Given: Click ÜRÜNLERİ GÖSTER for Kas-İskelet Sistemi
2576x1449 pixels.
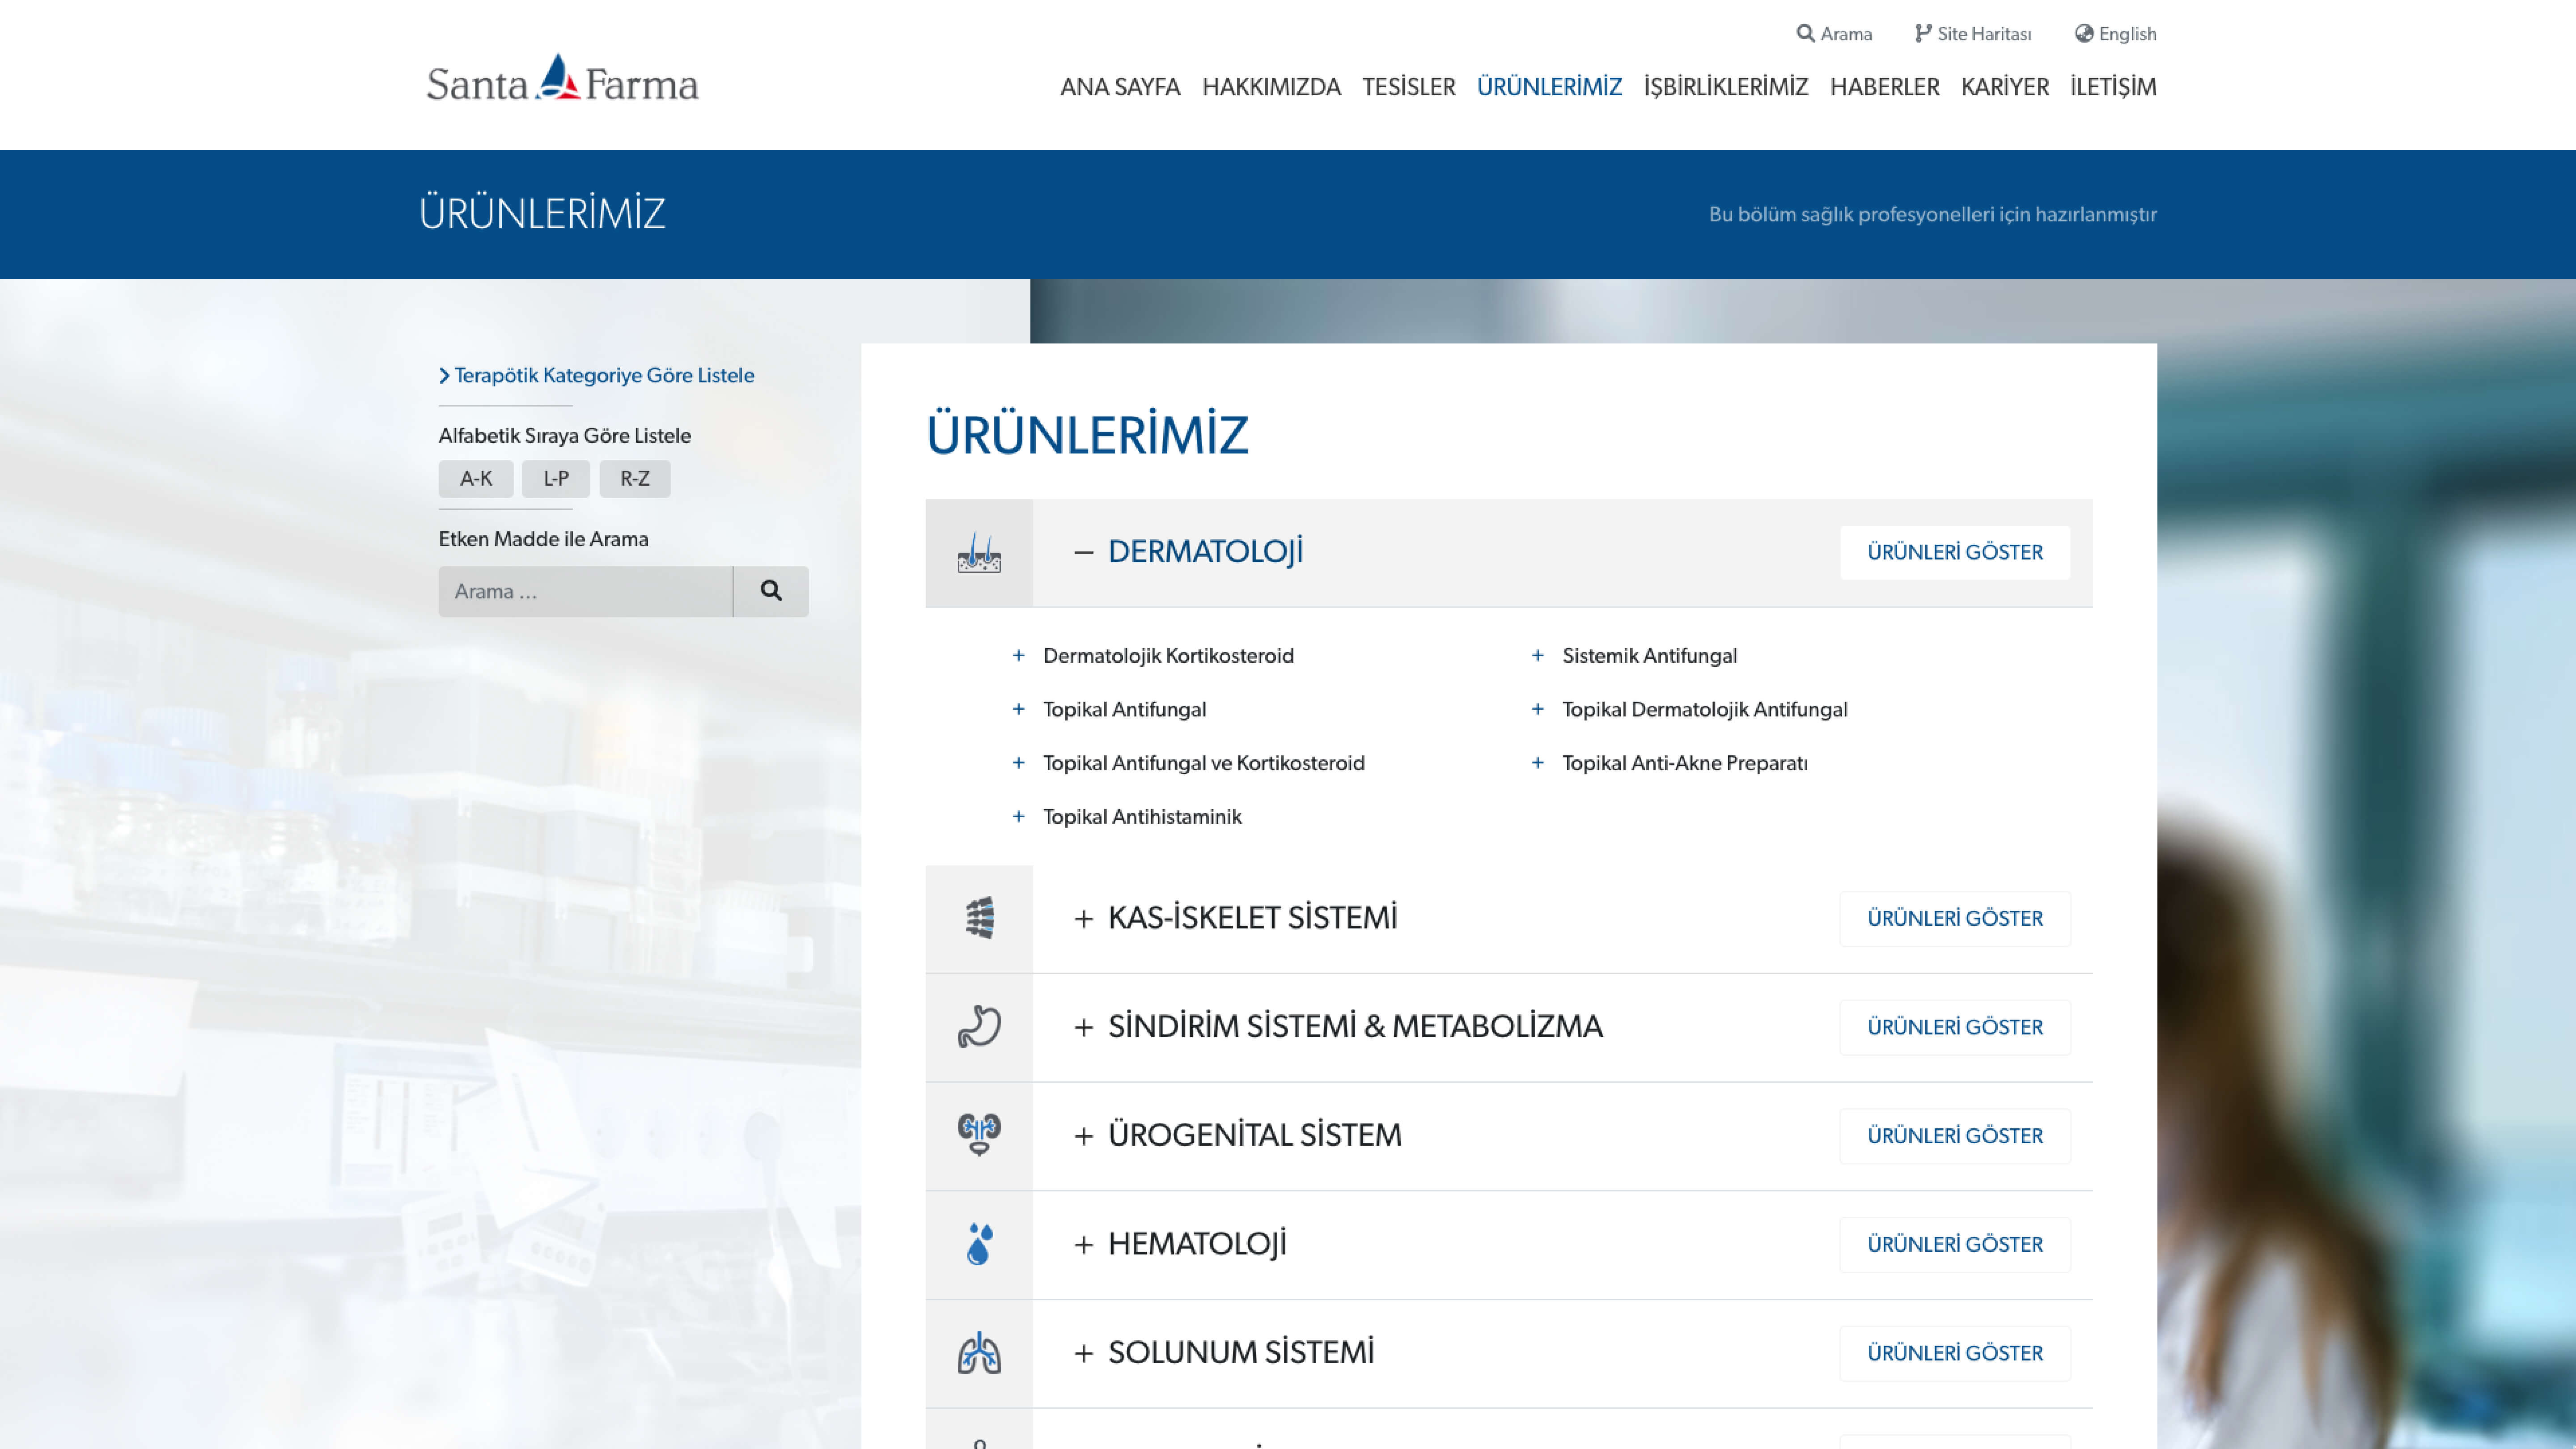Looking at the screenshot, I should tap(1955, 919).
